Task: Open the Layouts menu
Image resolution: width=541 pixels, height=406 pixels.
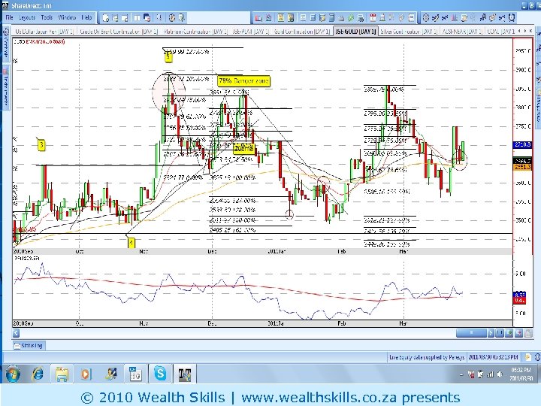Action: tap(27, 17)
